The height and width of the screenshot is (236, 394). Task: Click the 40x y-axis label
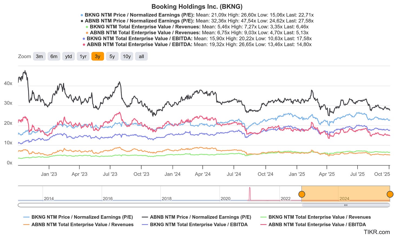click(x=8, y=84)
